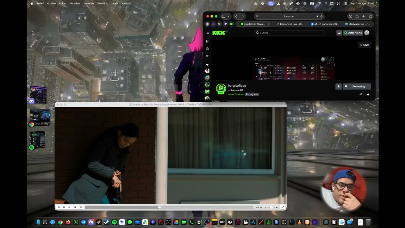Open the Kick user profile avatar

click(x=367, y=33)
